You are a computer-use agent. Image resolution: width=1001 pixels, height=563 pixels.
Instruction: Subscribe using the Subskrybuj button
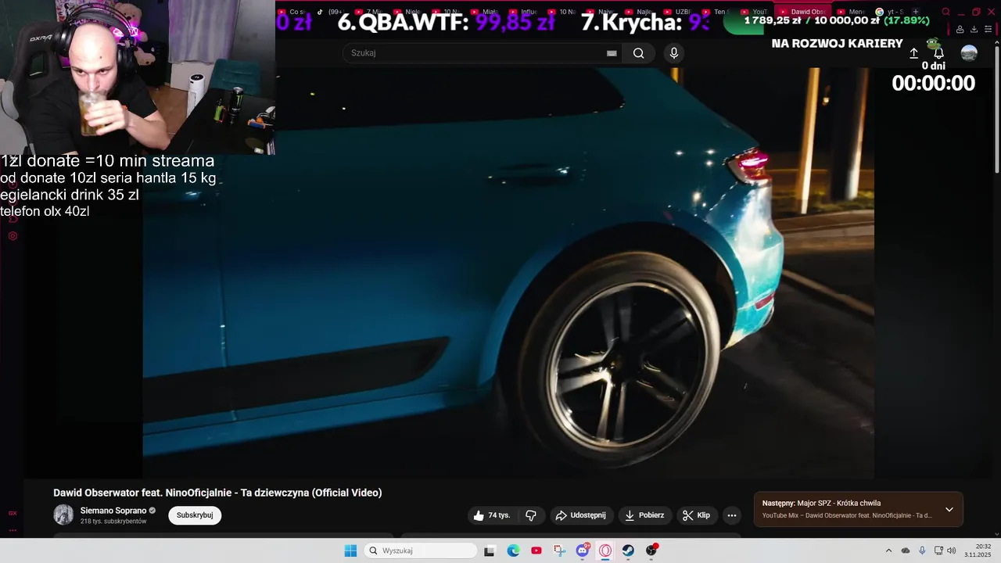tap(195, 515)
